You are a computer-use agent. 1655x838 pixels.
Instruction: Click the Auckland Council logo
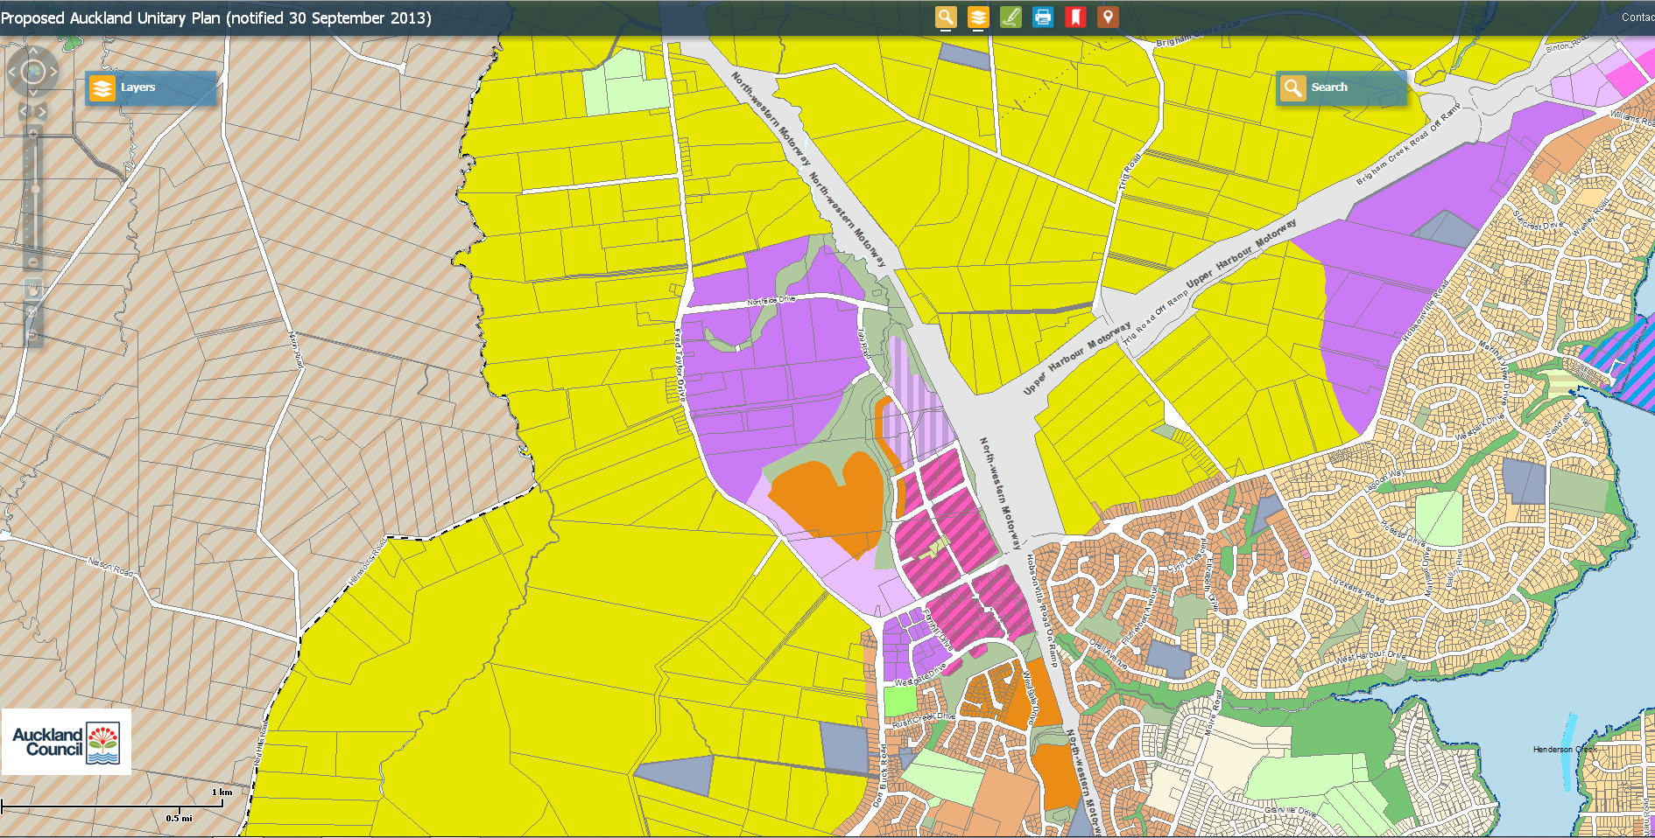coord(67,742)
